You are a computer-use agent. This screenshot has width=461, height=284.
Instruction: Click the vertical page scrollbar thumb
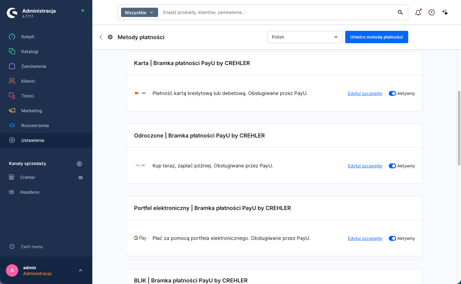coord(459,128)
